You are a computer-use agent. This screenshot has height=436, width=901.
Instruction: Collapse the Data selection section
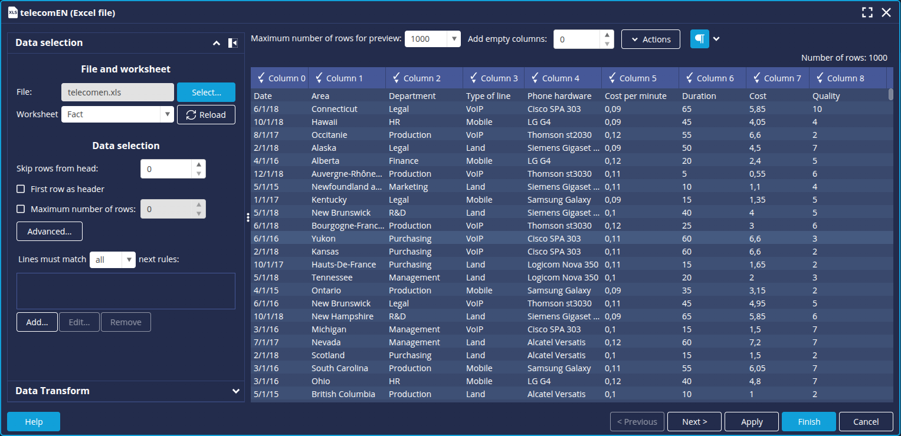[217, 43]
